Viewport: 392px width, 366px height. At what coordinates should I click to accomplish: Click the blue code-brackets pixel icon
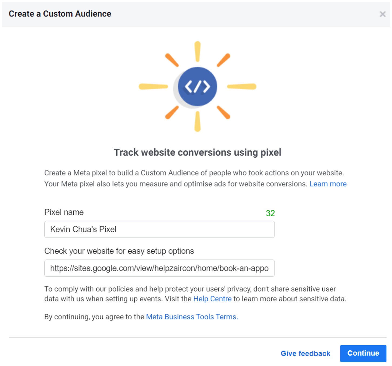point(197,86)
